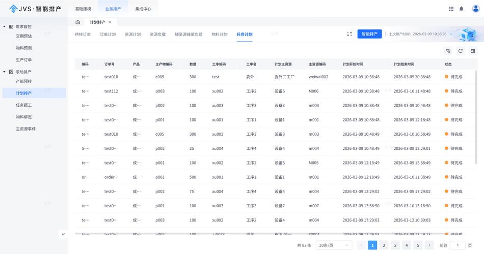Open notifications bell icon

pos(461,9)
